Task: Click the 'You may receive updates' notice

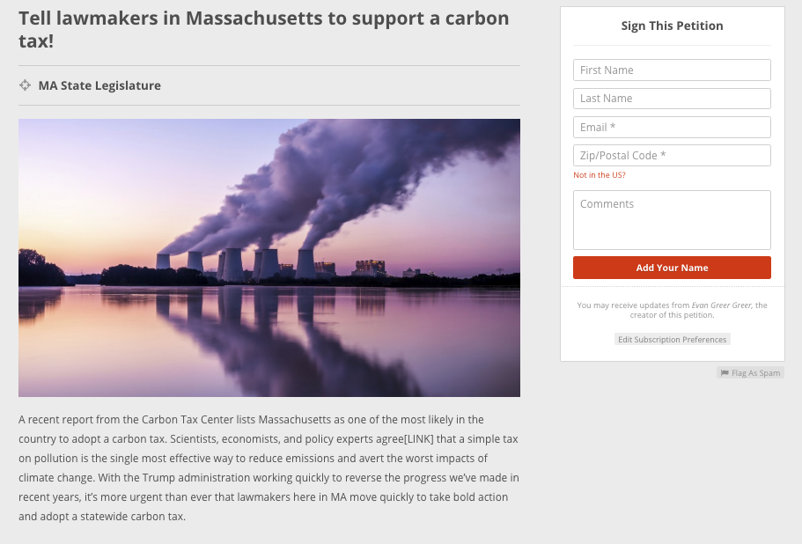Action: coord(672,310)
